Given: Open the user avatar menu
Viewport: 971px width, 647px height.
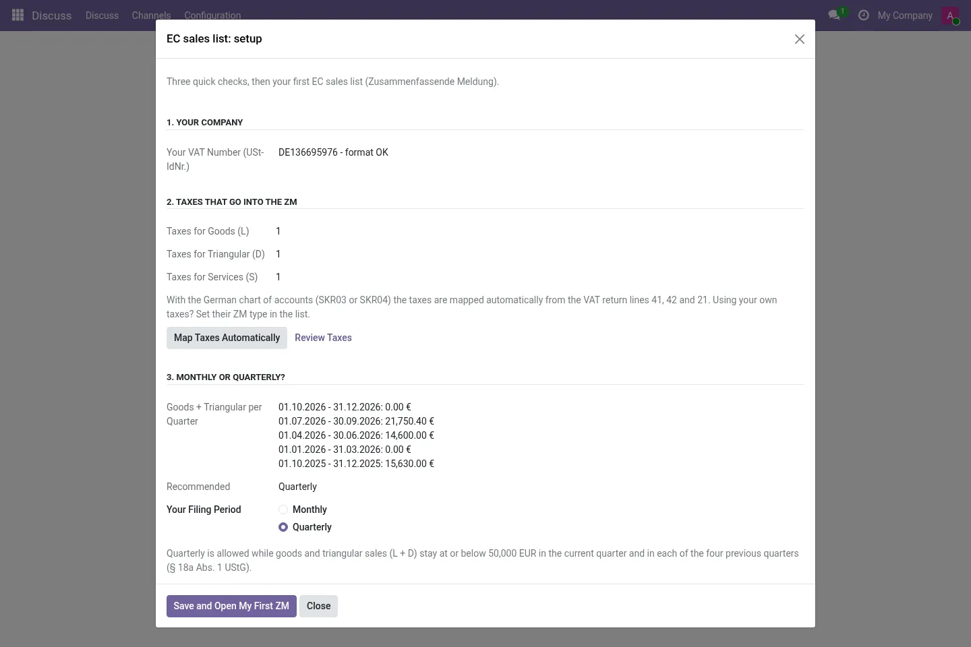Looking at the screenshot, I should coord(950,16).
